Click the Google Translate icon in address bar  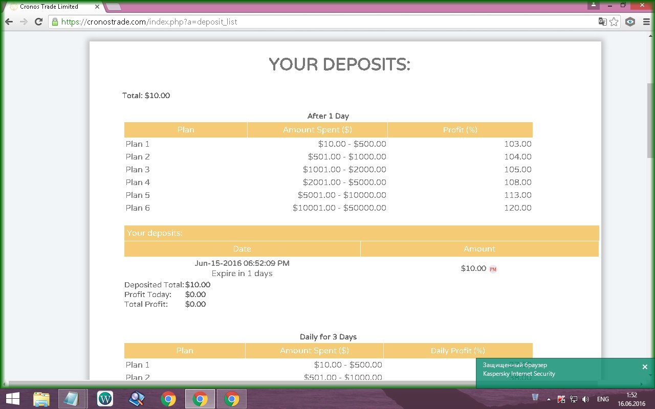coord(603,22)
